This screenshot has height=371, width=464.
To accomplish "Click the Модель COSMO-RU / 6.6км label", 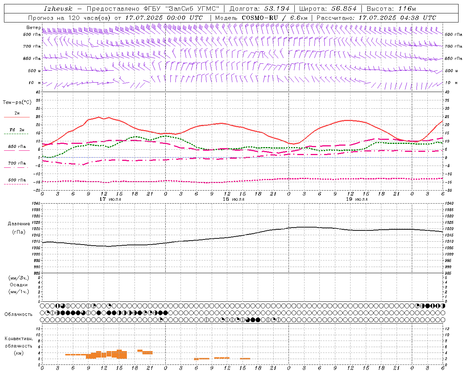I will 261,18.
